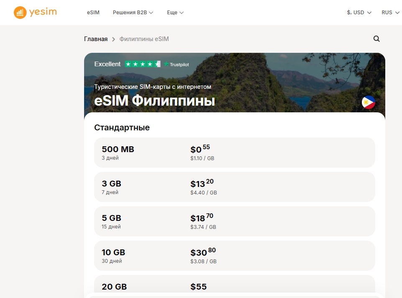Click the yesim logo
Screen dimensions: 402x298
coord(35,12)
